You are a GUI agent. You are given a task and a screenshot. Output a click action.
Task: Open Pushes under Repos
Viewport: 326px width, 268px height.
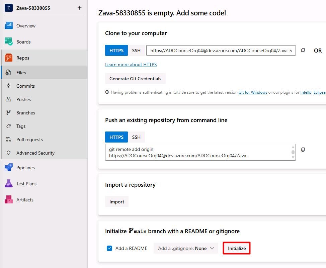pyautogui.click(x=23, y=99)
